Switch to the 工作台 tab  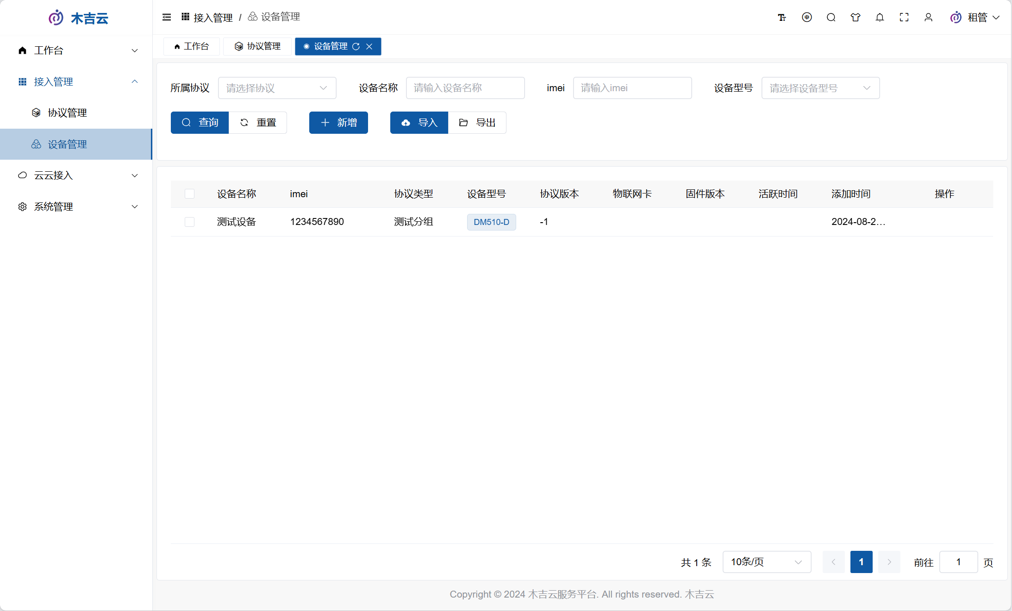coord(191,46)
